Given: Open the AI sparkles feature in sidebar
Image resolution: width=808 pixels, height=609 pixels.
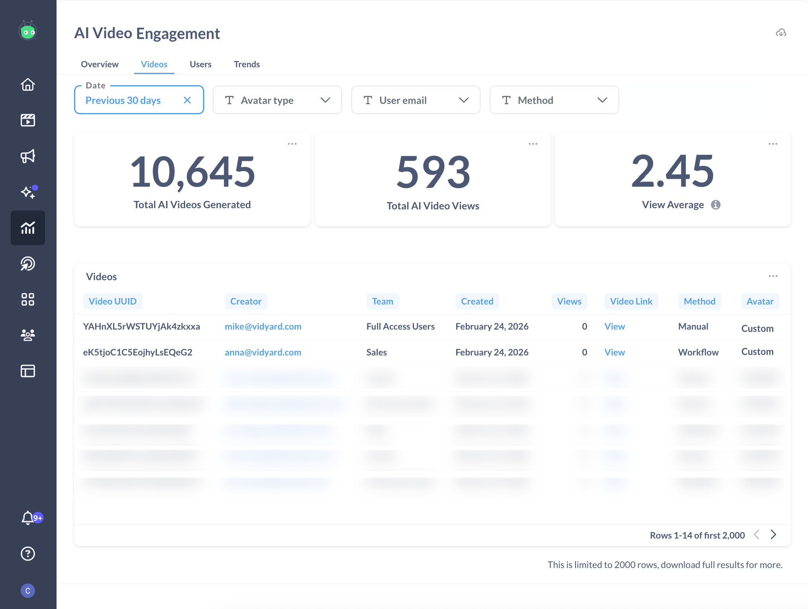Looking at the screenshot, I should [x=27, y=192].
